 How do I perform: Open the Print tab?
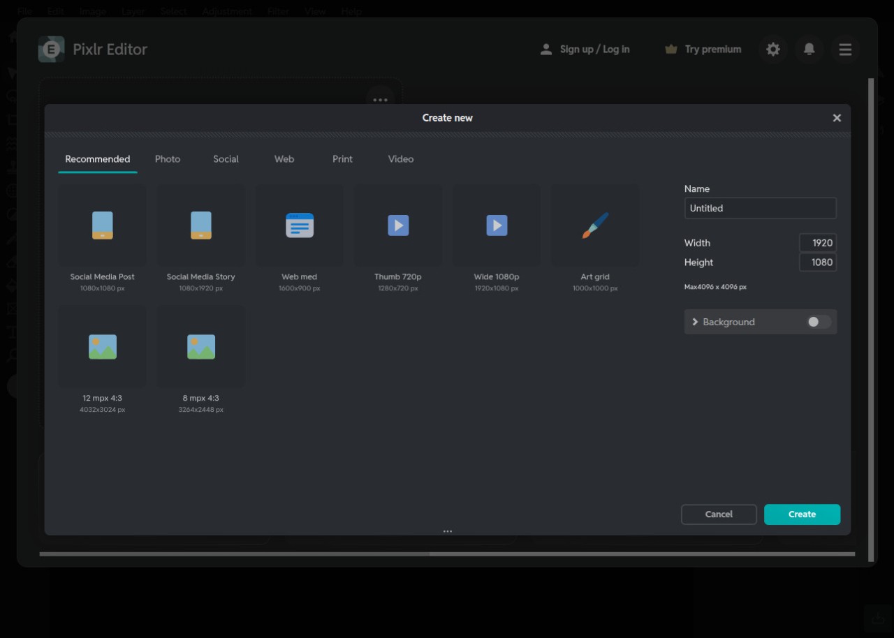(x=342, y=159)
